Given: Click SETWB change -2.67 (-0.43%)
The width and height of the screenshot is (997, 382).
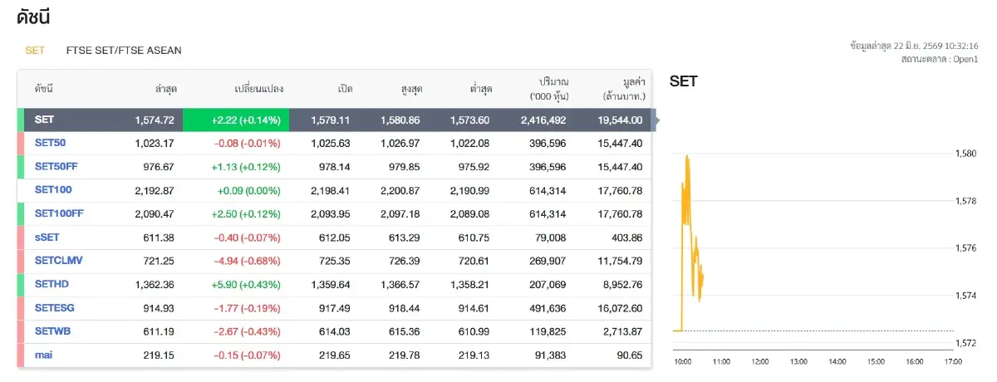Looking at the screenshot, I should (x=248, y=331).
